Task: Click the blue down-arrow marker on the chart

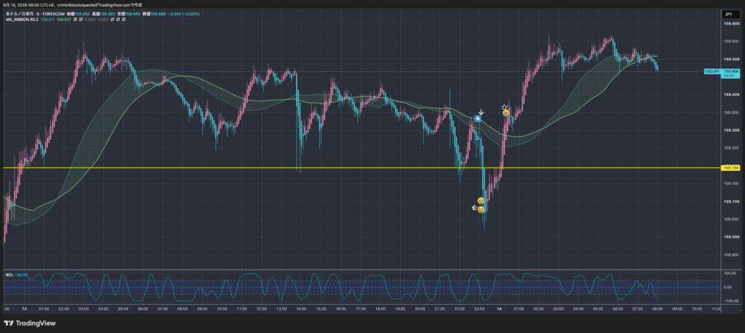Action: (477, 118)
